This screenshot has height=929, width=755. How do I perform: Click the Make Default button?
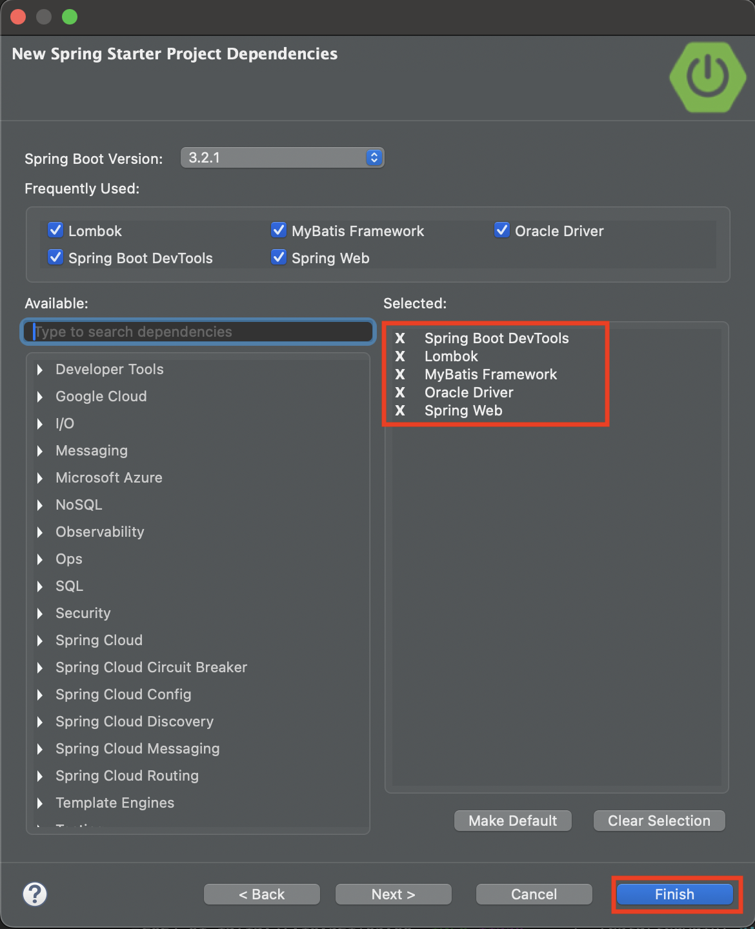513,821
